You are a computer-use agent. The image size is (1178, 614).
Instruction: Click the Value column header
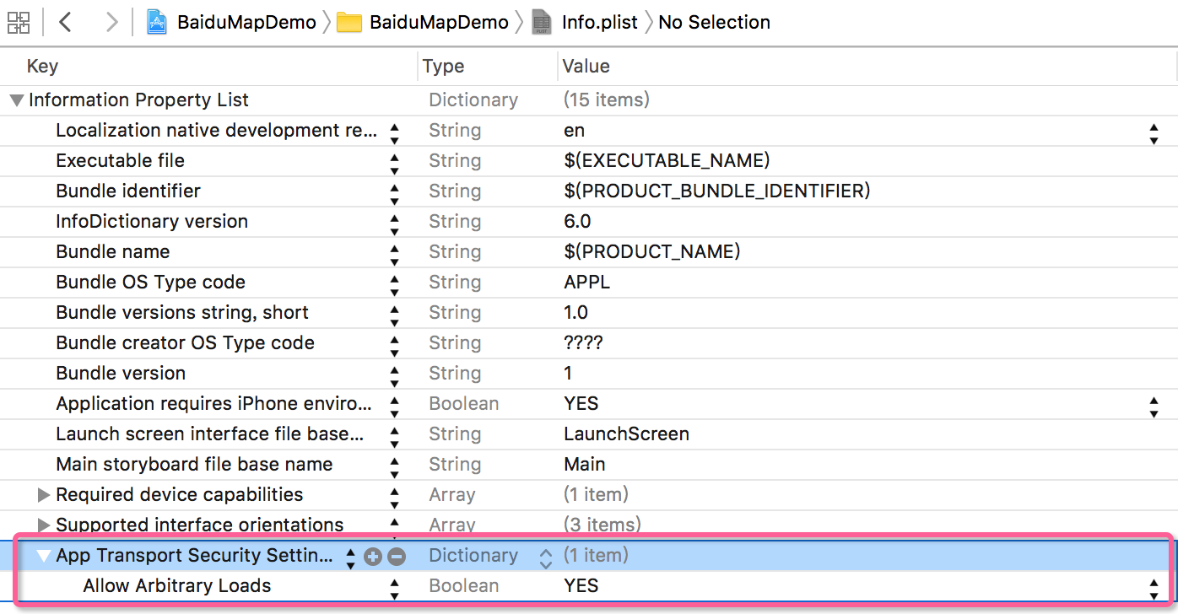point(586,67)
